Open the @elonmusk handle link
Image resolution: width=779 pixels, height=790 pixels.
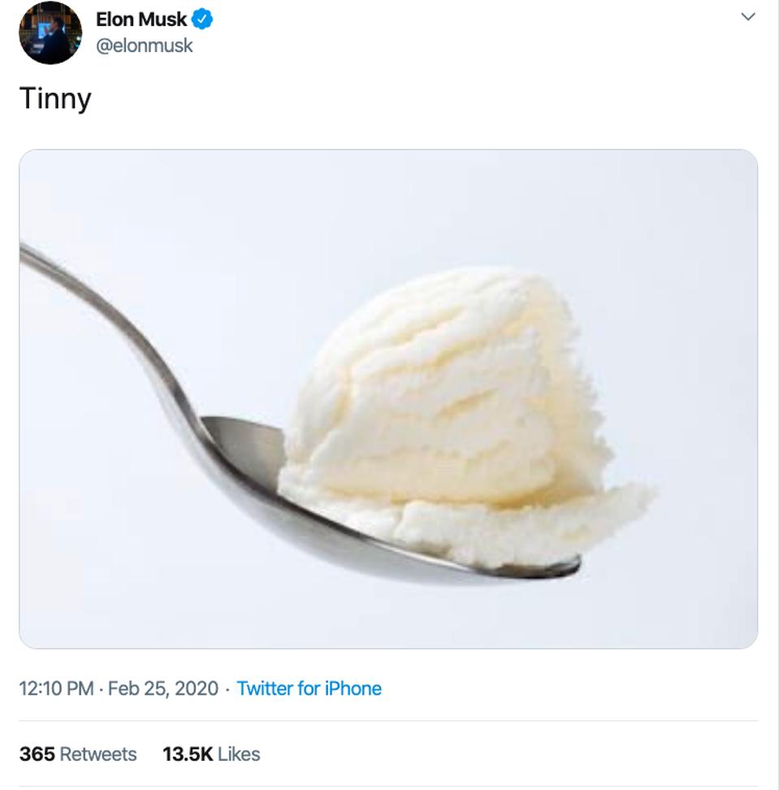(x=145, y=46)
